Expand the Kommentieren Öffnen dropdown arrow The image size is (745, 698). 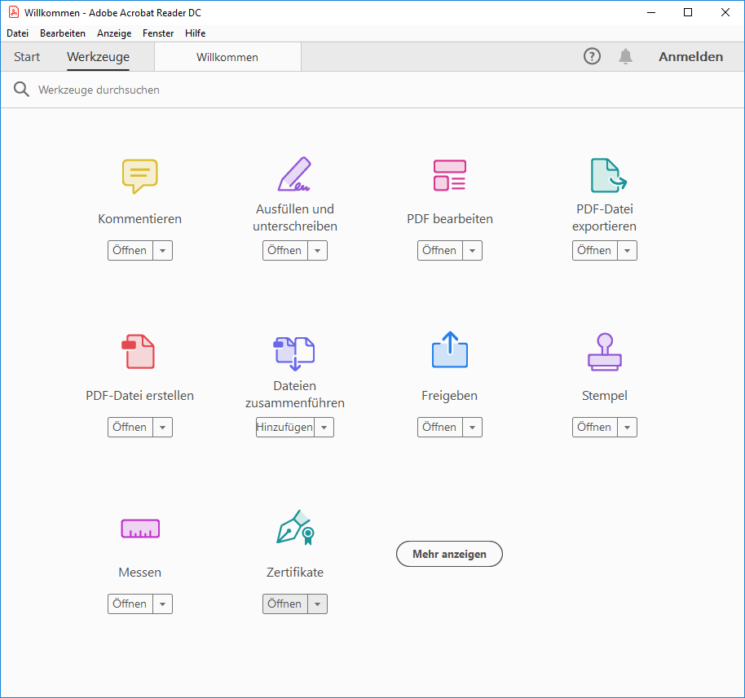(162, 250)
